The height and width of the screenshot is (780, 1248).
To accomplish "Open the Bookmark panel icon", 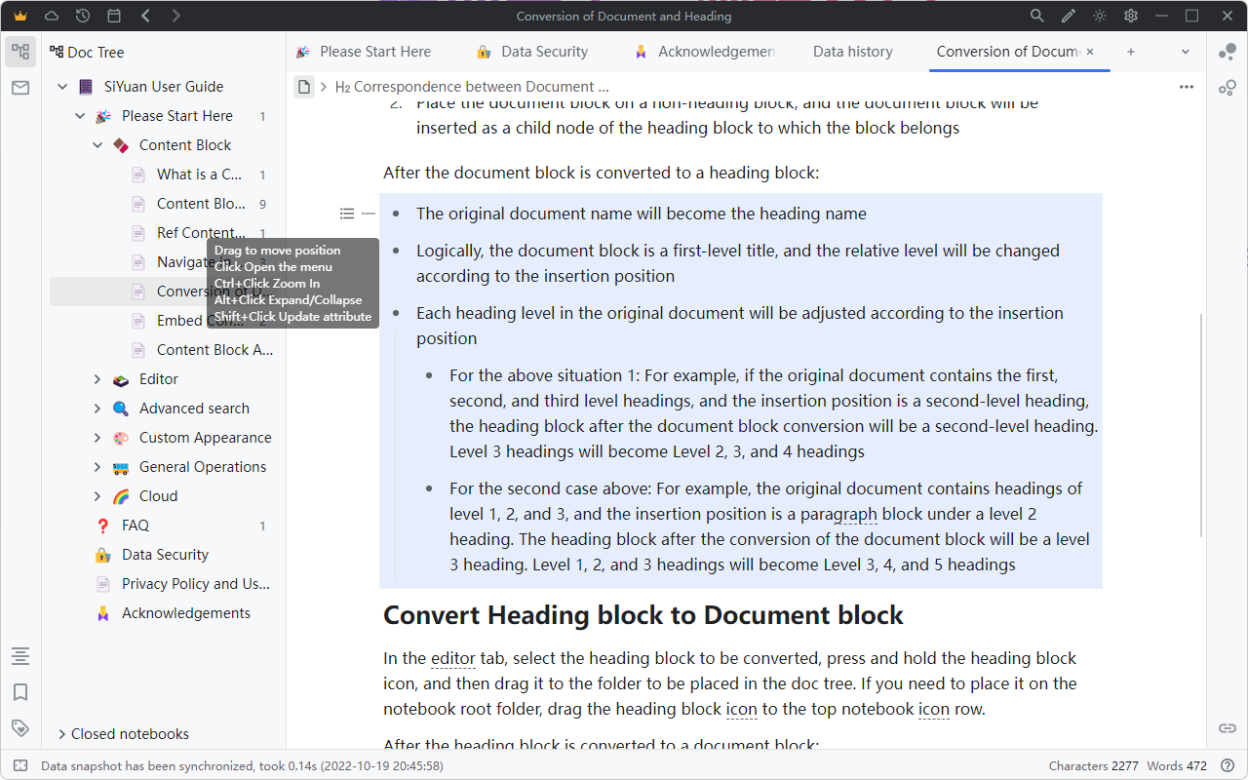I will pos(20,692).
